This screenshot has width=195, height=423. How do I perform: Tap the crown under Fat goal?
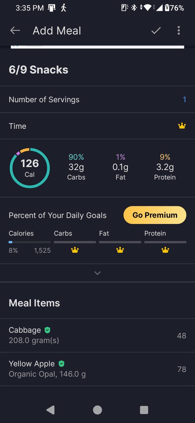pyautogui.click(x=120, y=250)
